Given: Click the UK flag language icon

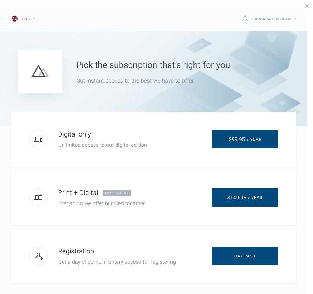Looking at the screenshot, I should tap(15, 19).
